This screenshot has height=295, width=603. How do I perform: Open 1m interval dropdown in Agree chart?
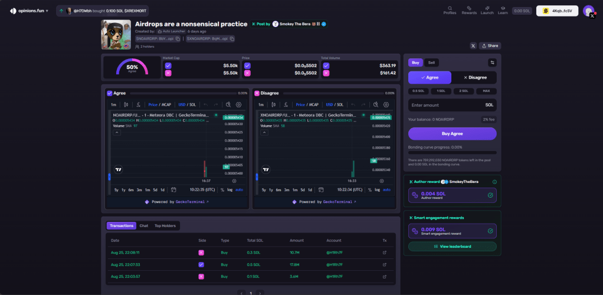click(113, 104)
